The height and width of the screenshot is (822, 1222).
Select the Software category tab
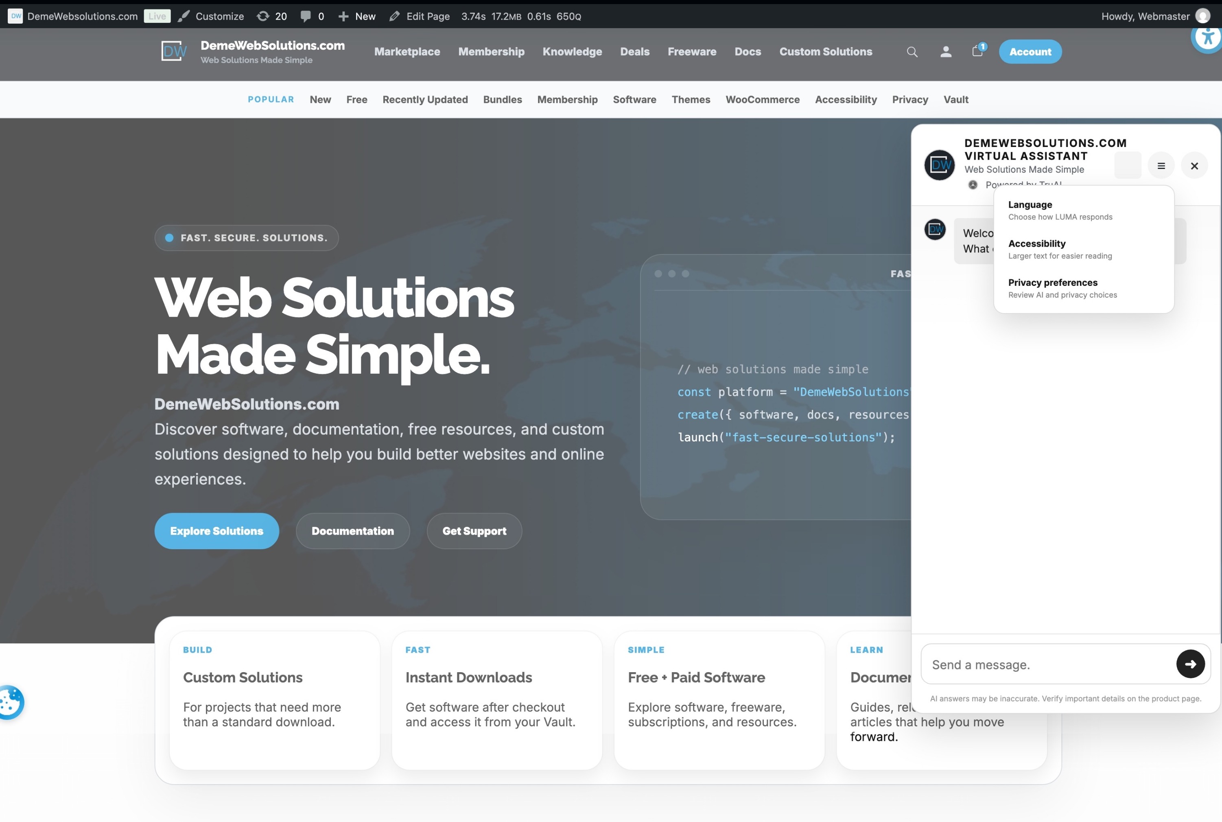coord(634,100)
